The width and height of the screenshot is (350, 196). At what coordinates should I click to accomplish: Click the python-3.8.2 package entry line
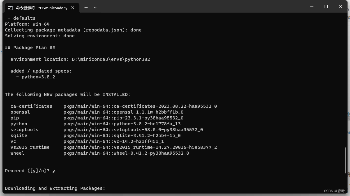pyautogui.click(x=93, y=123)
